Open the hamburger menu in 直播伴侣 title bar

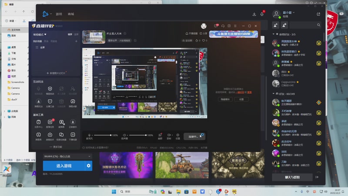[x=235, y=26]
